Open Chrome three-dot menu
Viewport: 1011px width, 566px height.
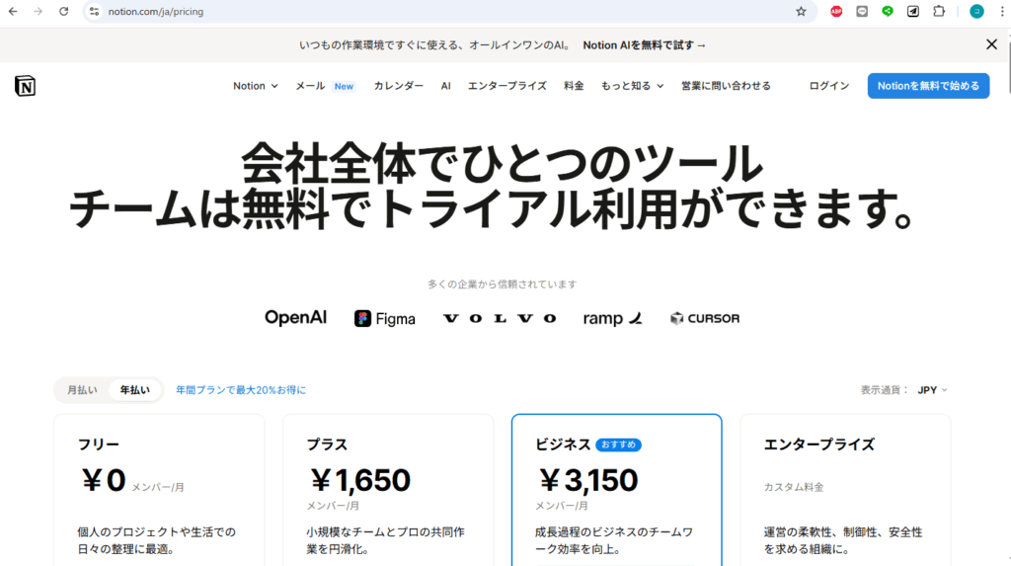[x=1002, y=12]
